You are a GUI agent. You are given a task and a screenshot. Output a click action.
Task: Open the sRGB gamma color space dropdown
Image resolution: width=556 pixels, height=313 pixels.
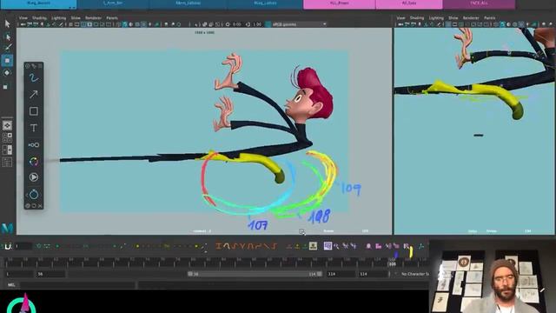click(x=299, y=24)
